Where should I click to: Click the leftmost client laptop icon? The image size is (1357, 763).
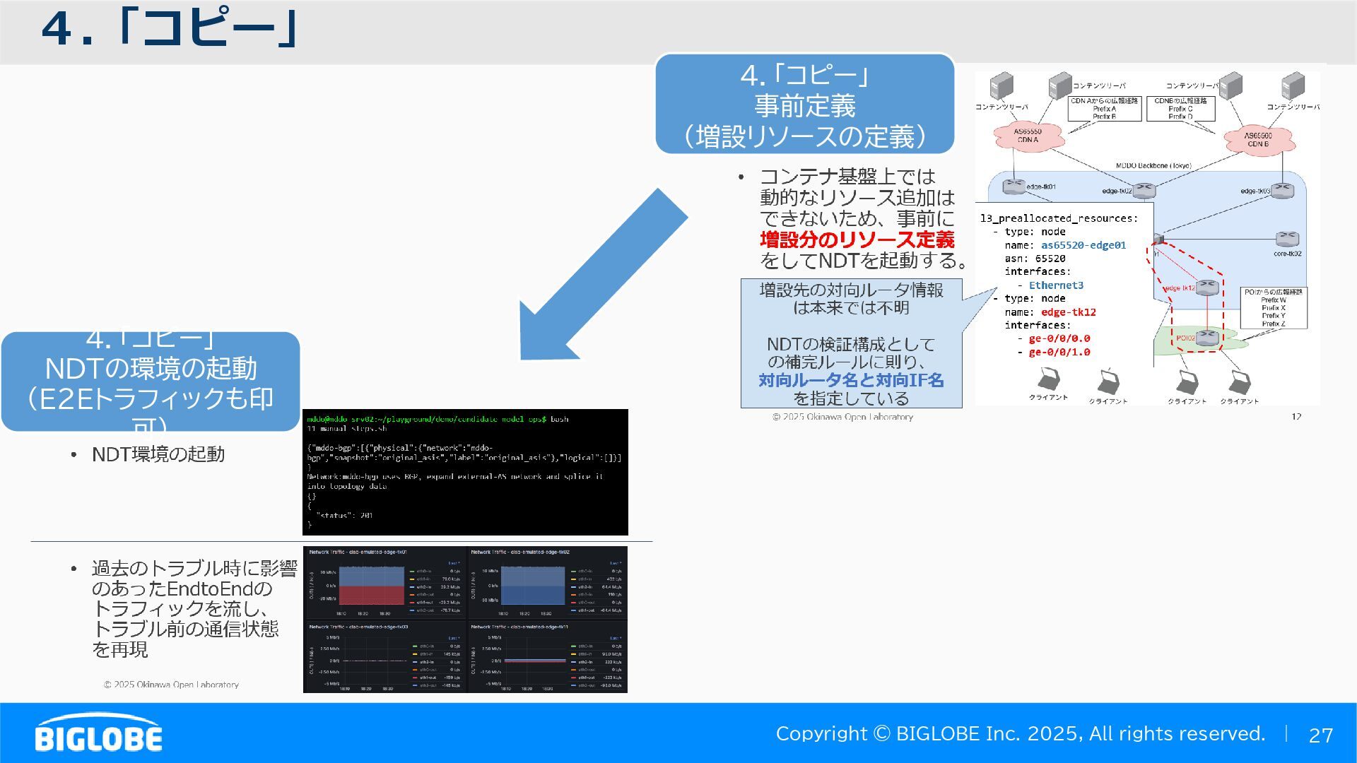(x=1048, y=380)
